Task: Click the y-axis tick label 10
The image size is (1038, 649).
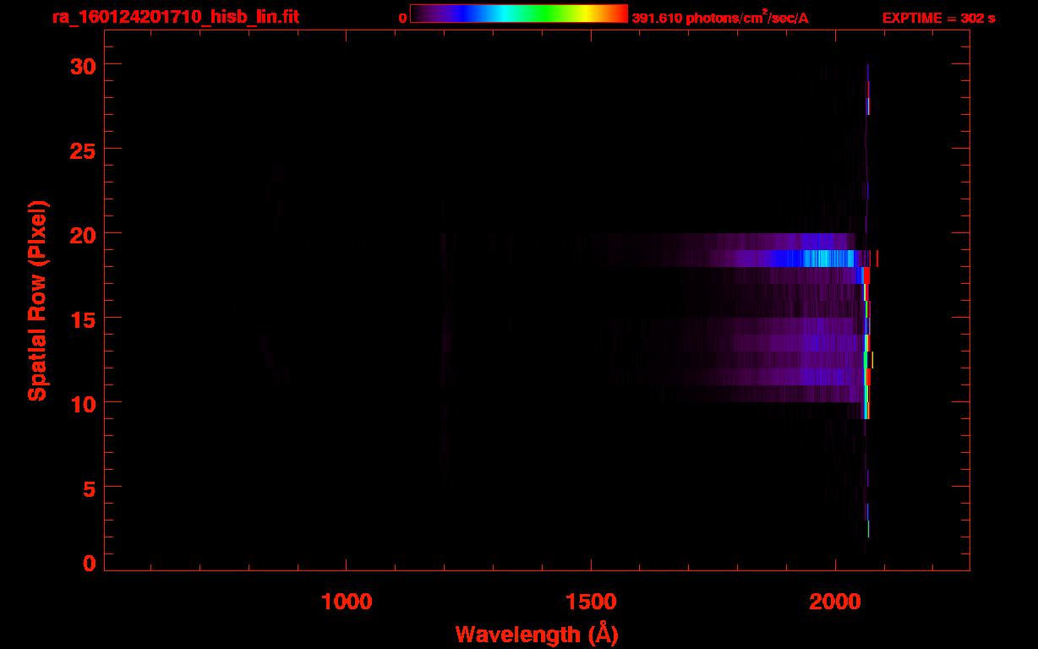Action: (85, 403)
